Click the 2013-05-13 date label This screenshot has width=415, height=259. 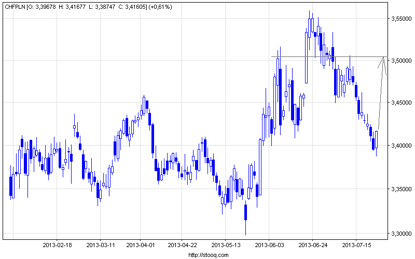tap(226, 245)
